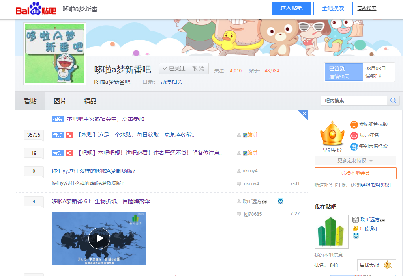Screen dimensions: 403x276
Task: Close the recruitment banner with the X corner
Action: tap(304, 114)
